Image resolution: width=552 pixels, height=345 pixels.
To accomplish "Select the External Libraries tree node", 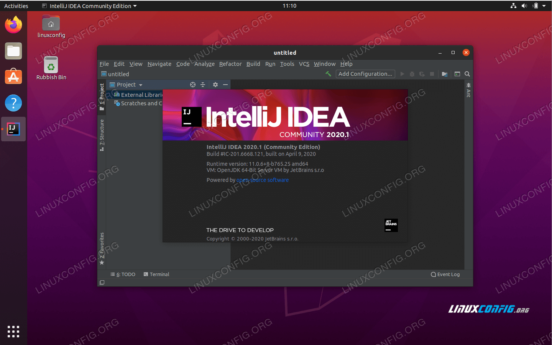I will (138, 95).
